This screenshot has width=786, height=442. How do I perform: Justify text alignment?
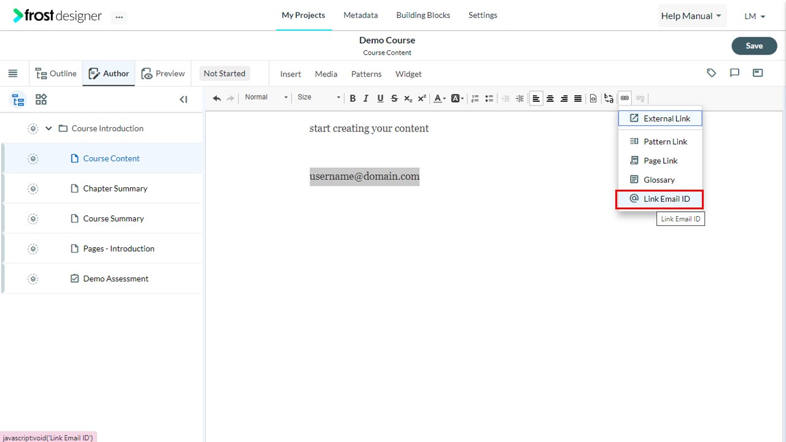tap(578, 98)
